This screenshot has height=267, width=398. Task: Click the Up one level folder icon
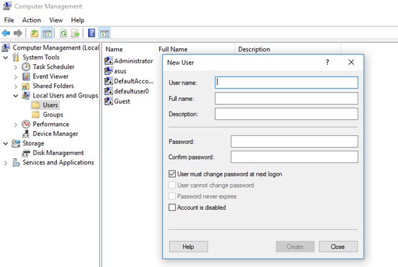[x=34, y=33]
